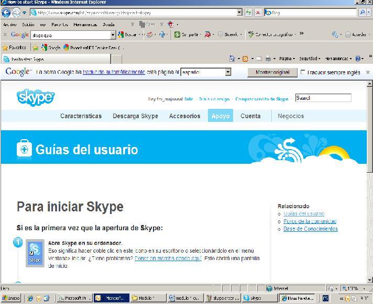Switch to the skype taskbar button

pos(259,298)
